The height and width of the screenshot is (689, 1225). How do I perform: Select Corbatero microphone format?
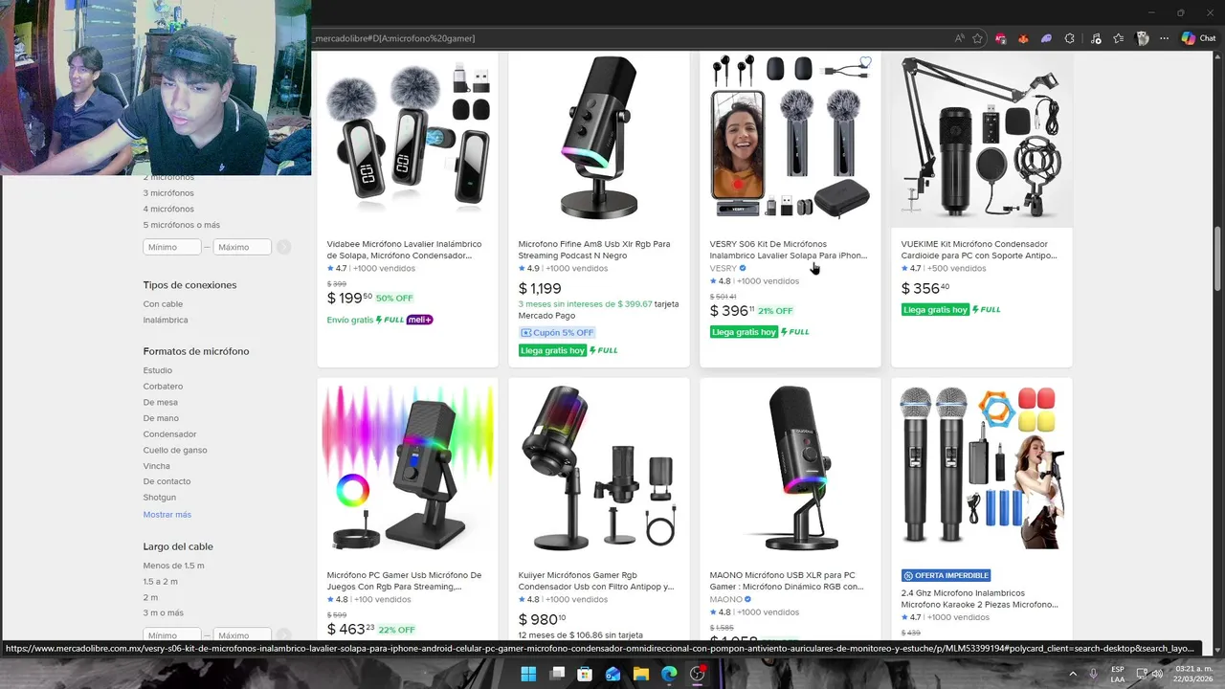[x=163, y=387]
